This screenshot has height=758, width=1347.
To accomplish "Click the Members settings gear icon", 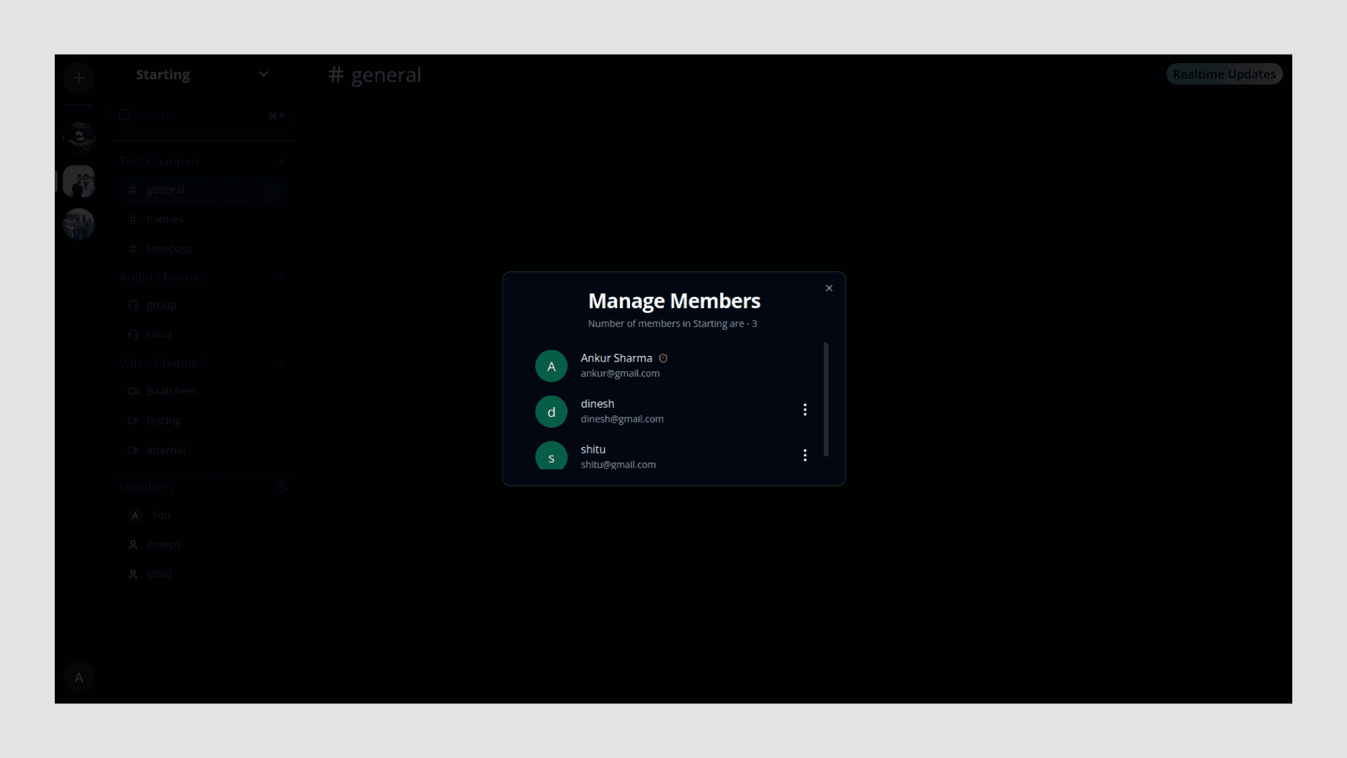I will [x=281, y=487].
